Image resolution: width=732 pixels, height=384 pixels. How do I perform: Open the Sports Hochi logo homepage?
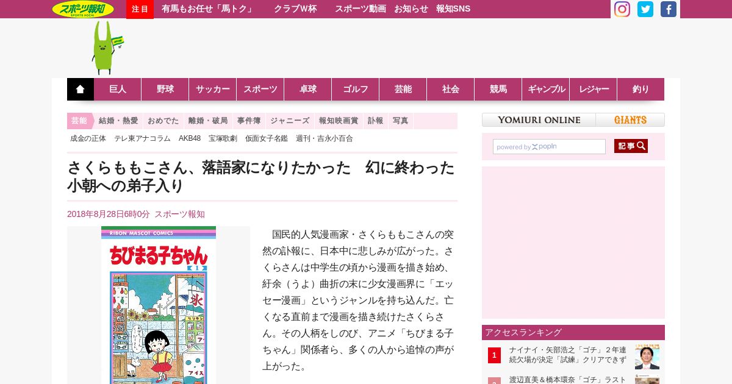click(x=83, y=9)
